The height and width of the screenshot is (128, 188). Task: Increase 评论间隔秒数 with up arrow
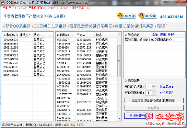pyautogui.click(x=153, y=92)
